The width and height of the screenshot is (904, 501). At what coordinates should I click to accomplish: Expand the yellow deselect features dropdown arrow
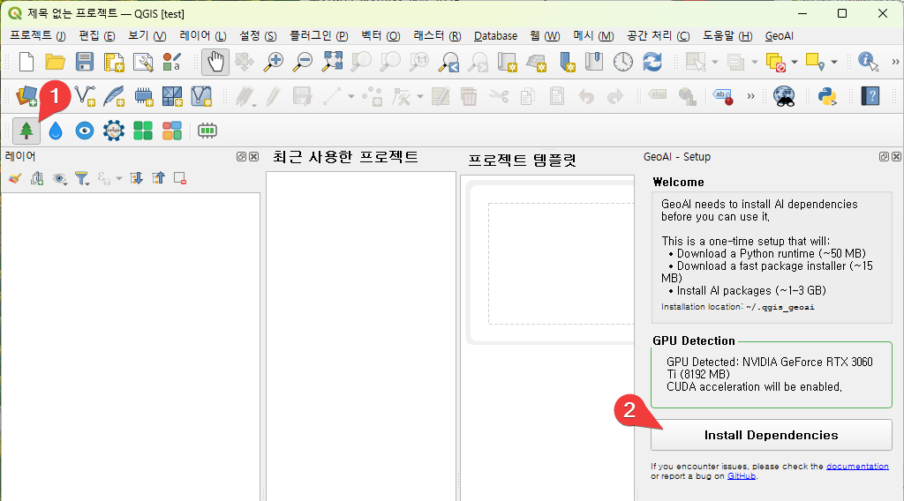pyautogui.click(x=795, y=62)
